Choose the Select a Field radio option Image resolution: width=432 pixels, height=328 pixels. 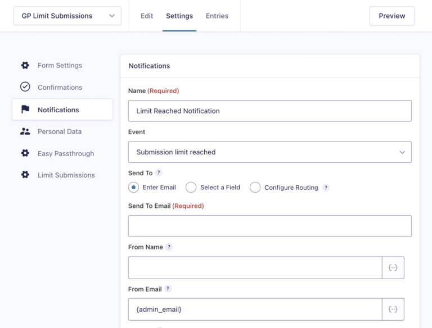pyautogui.click(x=191, y=188)
